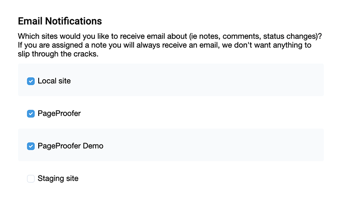Click the empty box icon beside Staging site
348x208 pixels.
click(31, 179)
